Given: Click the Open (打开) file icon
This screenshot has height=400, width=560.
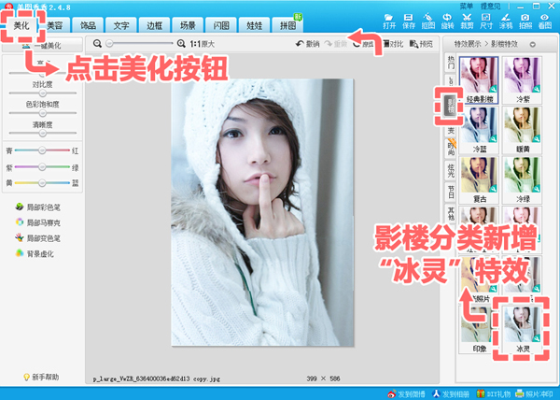Looking at the screenshot, I should pyautogui.click(x=390, y=19).
